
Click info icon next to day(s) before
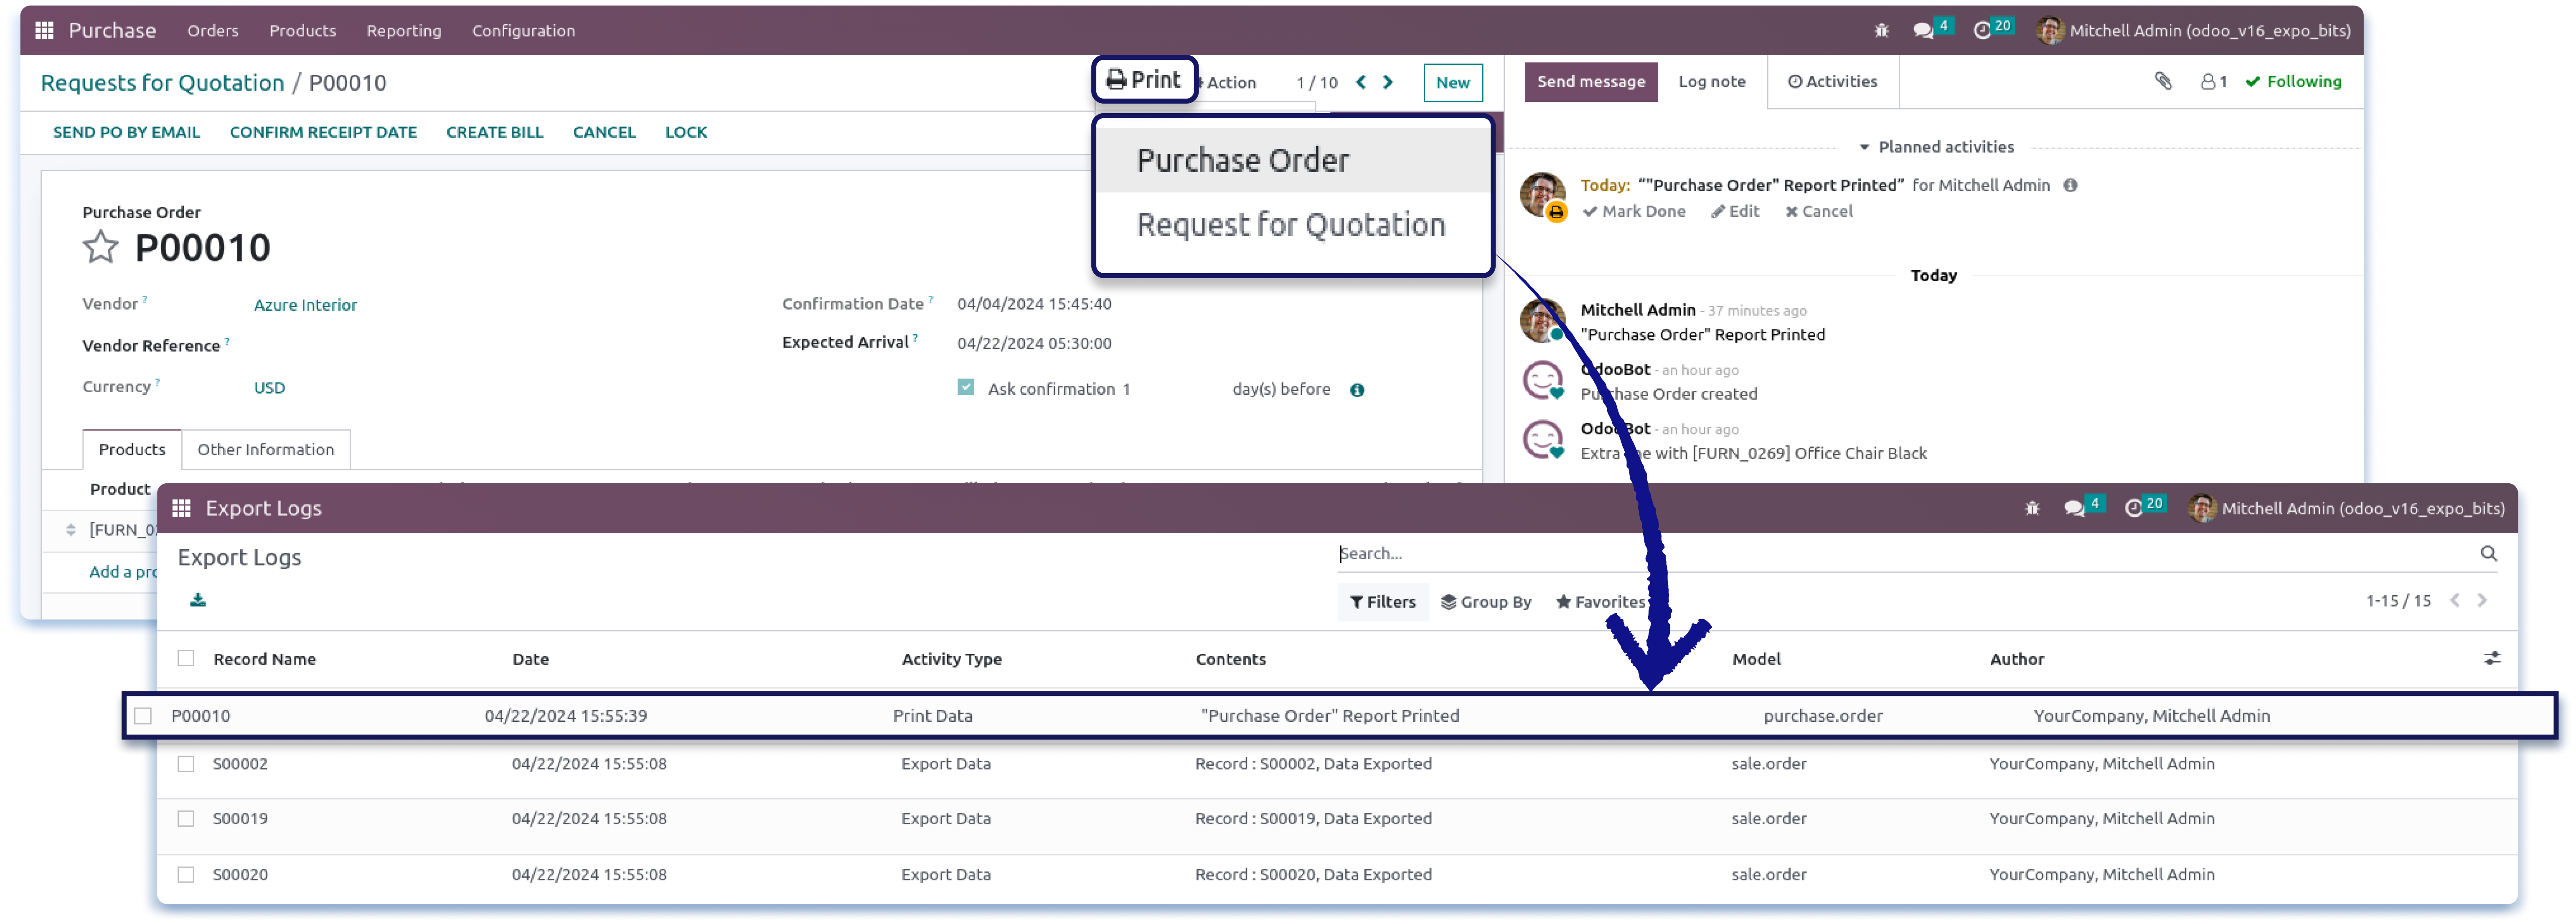[1357, 390]
